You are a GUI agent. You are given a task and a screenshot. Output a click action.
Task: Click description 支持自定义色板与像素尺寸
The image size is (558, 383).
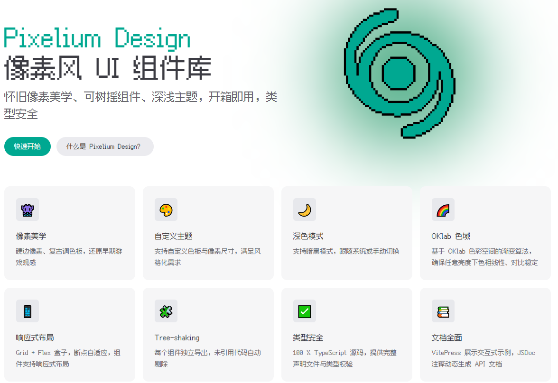207,257
